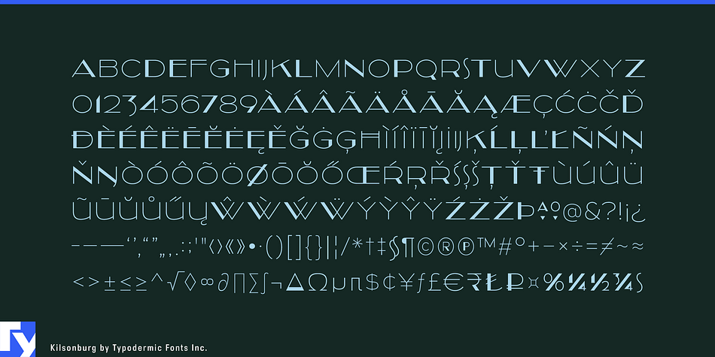This screenshot has width=715, height=357.
Task: Click the square root symbol glyph
Action: click(174, 283)
